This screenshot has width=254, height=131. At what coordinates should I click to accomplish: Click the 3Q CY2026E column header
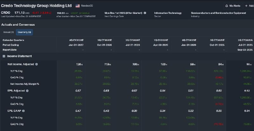104,40
